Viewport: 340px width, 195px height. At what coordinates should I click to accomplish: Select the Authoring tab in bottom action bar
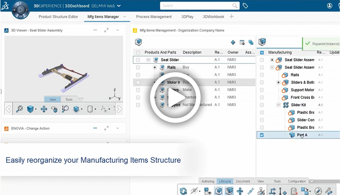click(x=208, y=182)
